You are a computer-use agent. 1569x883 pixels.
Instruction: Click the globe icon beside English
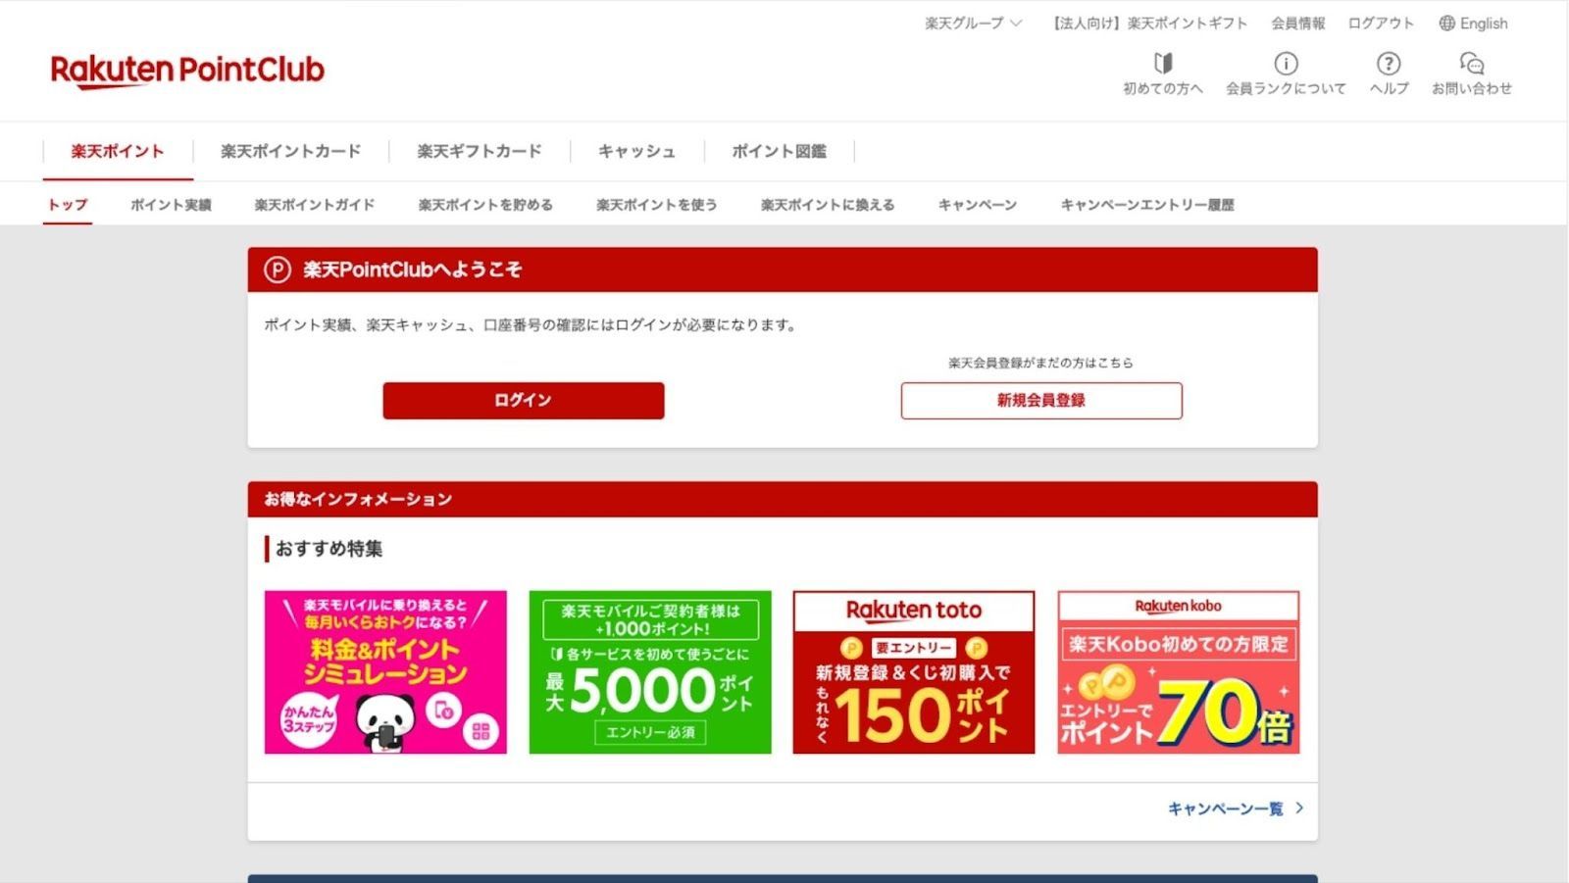coord(1447,24)
